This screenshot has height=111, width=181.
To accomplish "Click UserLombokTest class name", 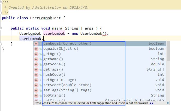I will coord(45,18).
